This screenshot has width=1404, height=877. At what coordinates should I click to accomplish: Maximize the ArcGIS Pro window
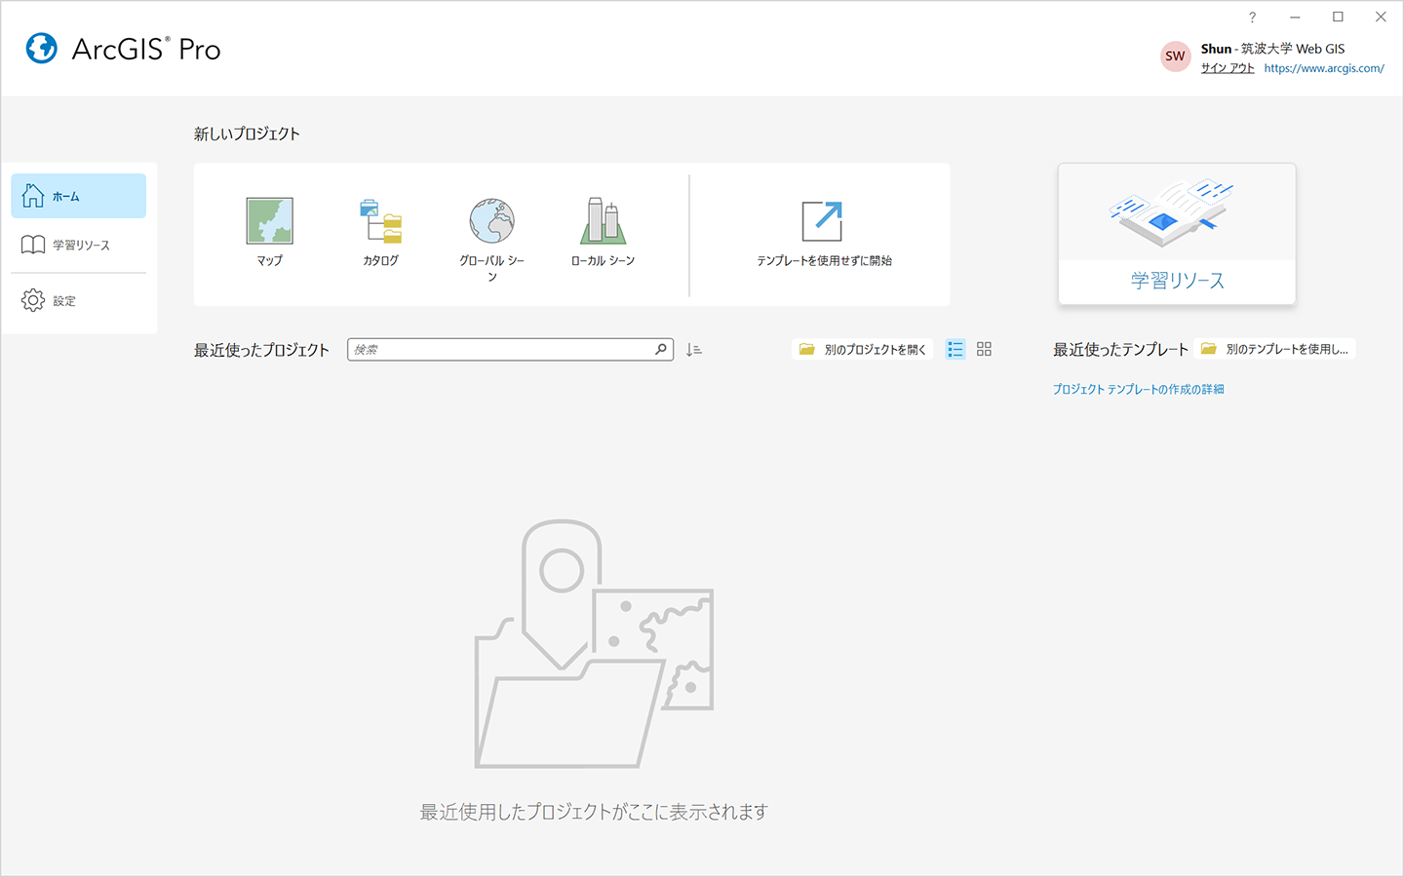click(x=1338, y=17)
